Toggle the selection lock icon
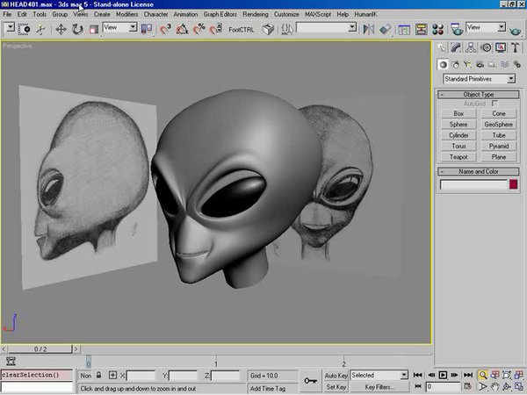Screen dimensions: 527x395 [98, 375]
